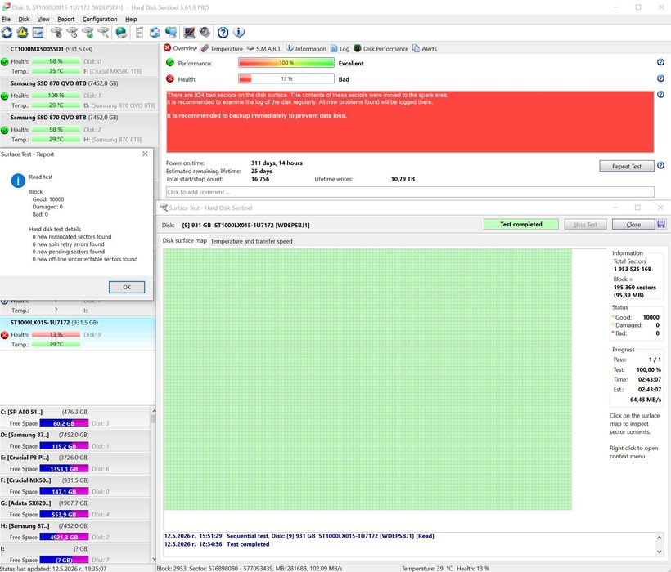Open the surface test magnifier disk icon
Image resolution: width=671 pixels, height=572 pixels.
[x=103, y=33]
